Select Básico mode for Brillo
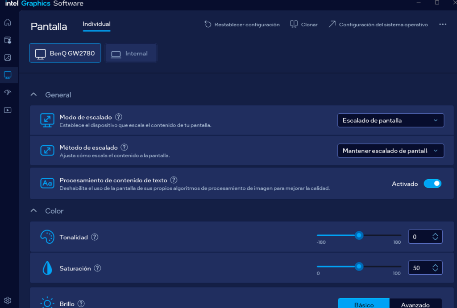Viewport: 457px width, 308px height. click(363, 304)
